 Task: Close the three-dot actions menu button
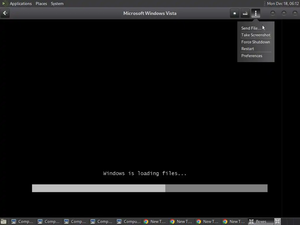tap(255, 13)
